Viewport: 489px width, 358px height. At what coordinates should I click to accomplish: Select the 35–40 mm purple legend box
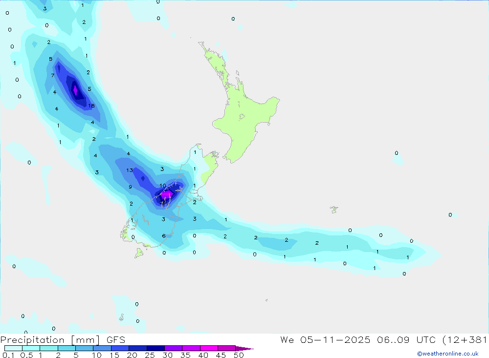(191, 348)
